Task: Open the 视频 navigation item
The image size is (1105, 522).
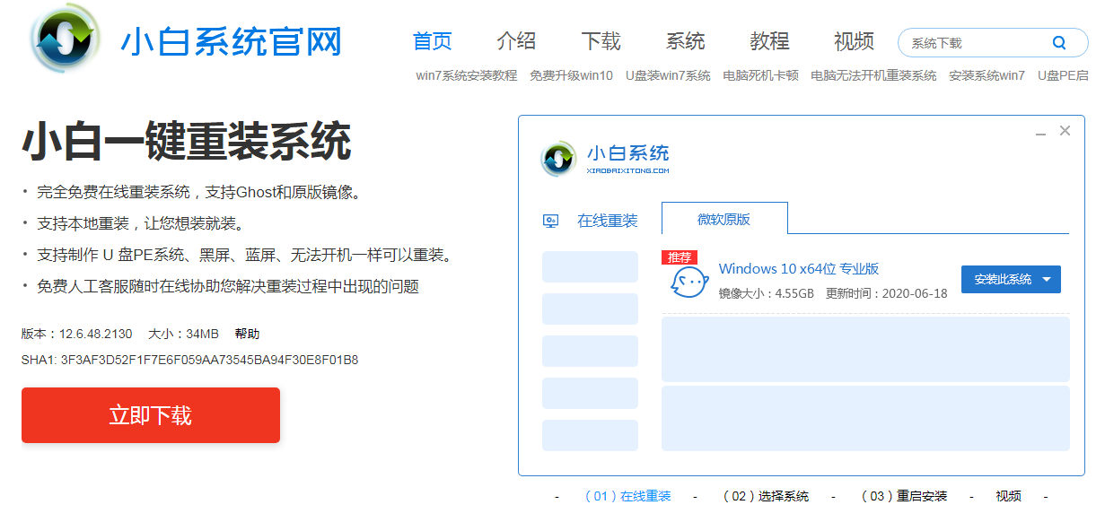Action: tap(854, 41)
